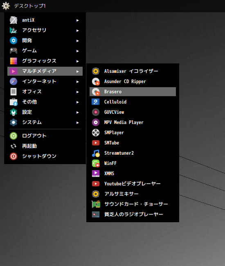
Task: Click the 設定 wrench icon
Action: [x=13, y=112]
